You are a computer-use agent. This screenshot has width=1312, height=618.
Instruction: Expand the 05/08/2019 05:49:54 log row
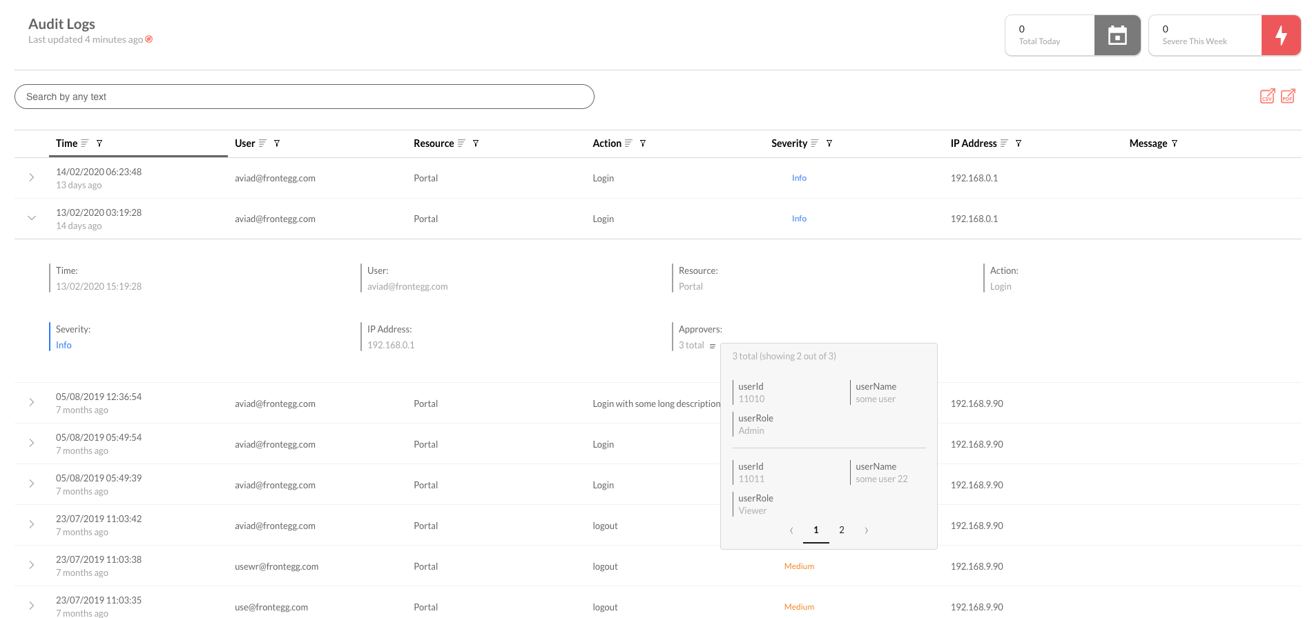click(32, 443)
